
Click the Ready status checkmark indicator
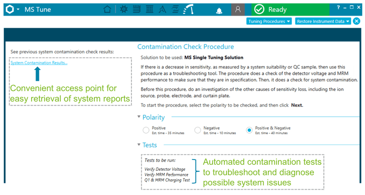[x=259, y=10]
